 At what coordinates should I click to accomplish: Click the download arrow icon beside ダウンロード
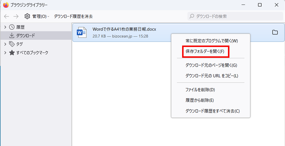pyautogui.click(x=12, y=36)
